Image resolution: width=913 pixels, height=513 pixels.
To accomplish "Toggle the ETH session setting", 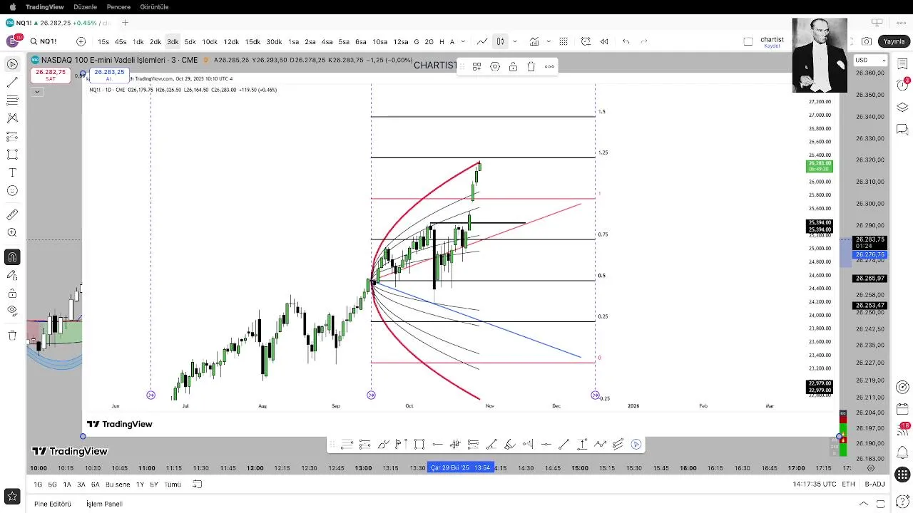I will [x=848, y=484].
